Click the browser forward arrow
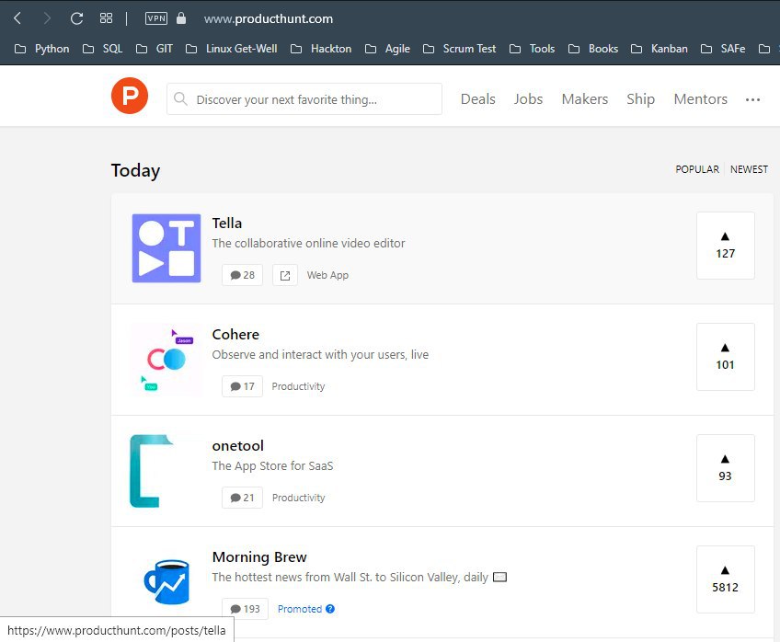This screenshot has height=642, width=780. [x=47, y=19]
